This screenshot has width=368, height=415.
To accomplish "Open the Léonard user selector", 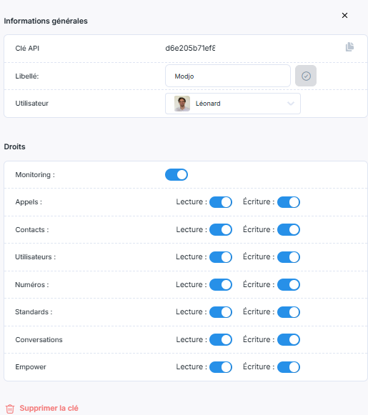I will (x=233, y=104).
